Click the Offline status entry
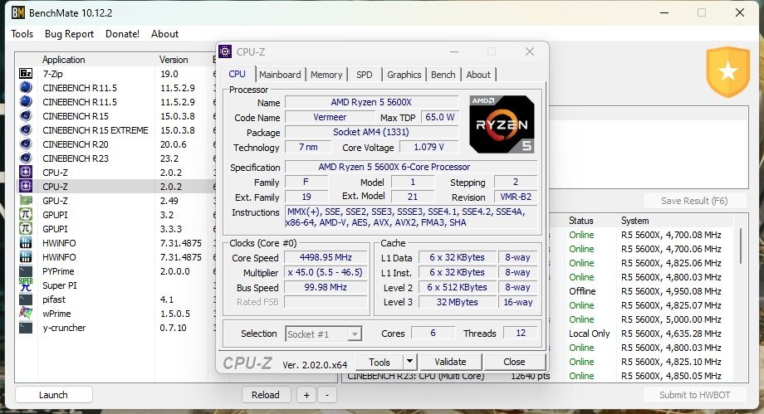This screenshot has height=414, width=764. (x=582, y=291)
